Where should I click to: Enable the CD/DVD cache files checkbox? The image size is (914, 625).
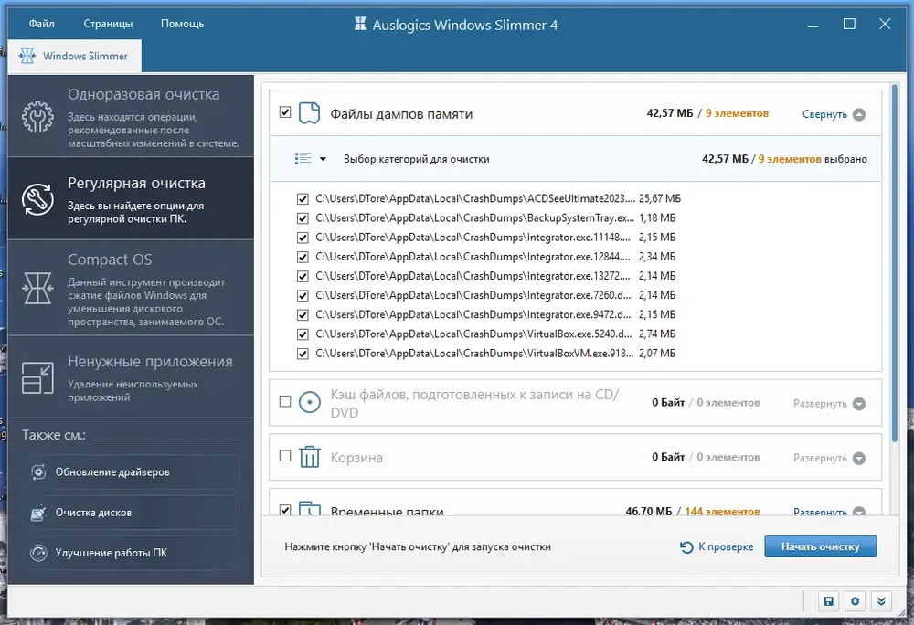click(285, 401)
